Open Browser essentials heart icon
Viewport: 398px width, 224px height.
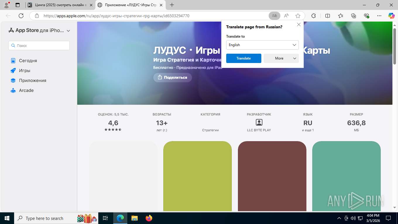click(x=366, y=16)
